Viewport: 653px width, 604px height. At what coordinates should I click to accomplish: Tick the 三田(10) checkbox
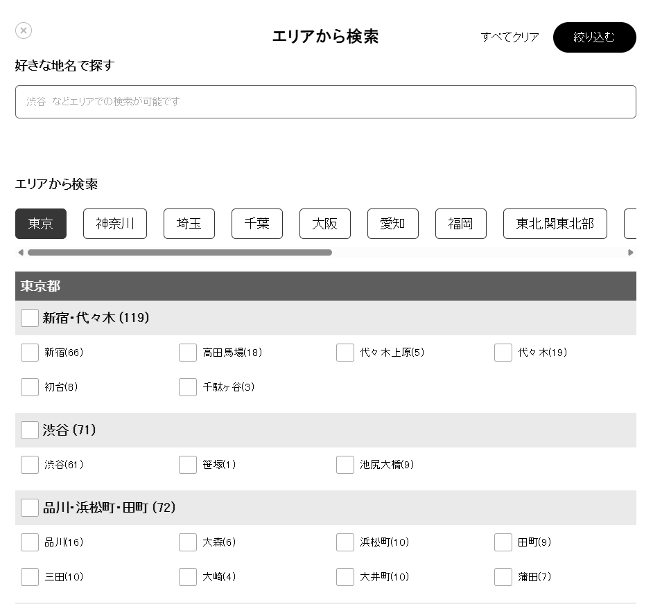coord(30,576)
